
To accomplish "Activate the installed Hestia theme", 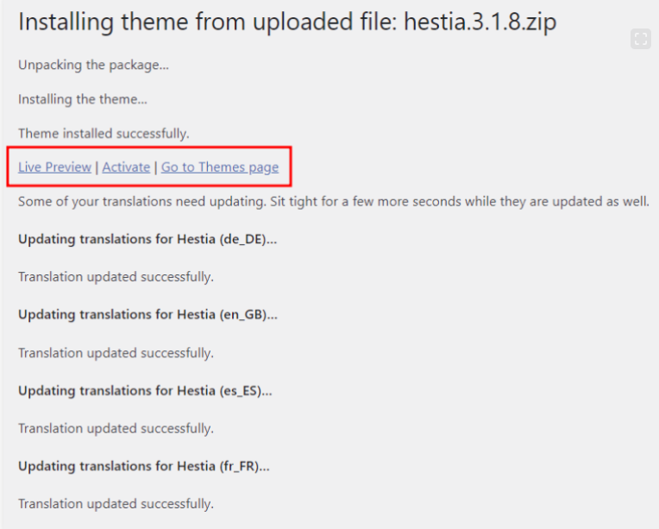I will [126, 167].
